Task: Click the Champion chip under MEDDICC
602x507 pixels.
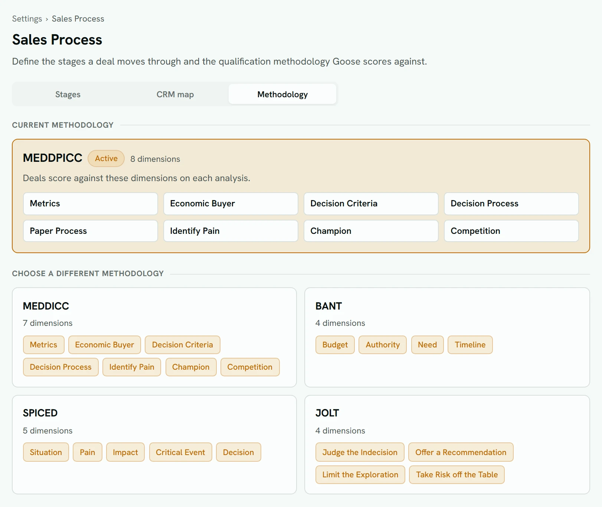Action: coord(191,367)
